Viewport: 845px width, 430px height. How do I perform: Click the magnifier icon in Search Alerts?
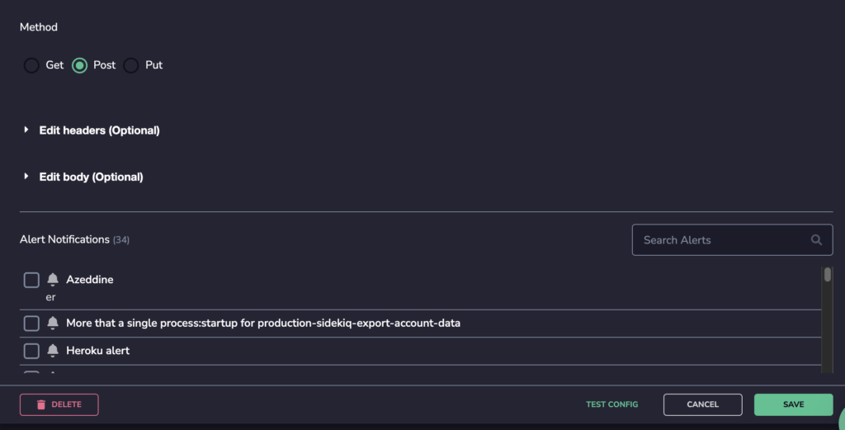tap(816, 240)
